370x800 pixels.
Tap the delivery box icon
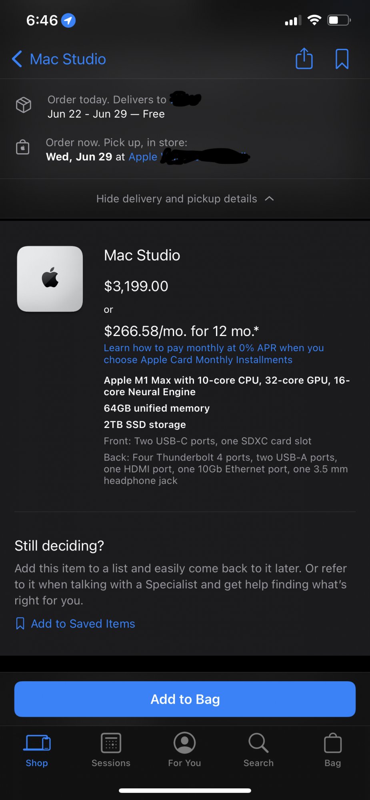[24, 105]
